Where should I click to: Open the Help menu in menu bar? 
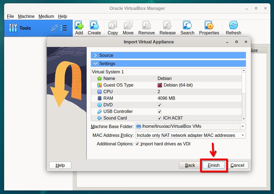tap(62, 16)
